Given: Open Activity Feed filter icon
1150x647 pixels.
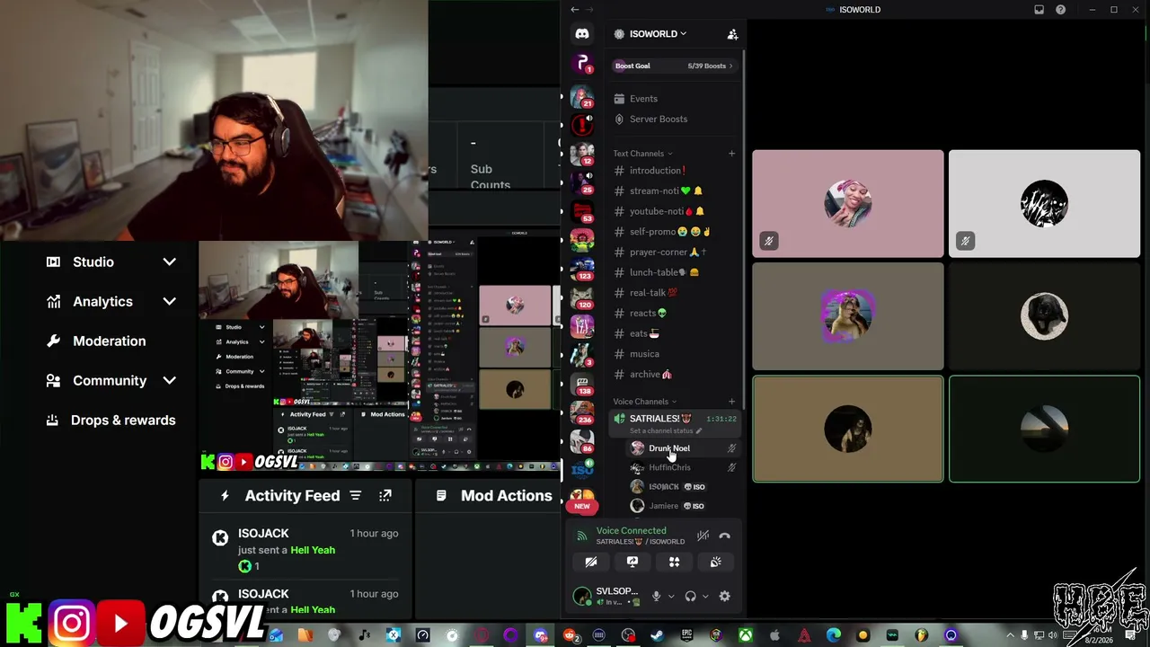Looking at the screenshot, I should (356, 496).
